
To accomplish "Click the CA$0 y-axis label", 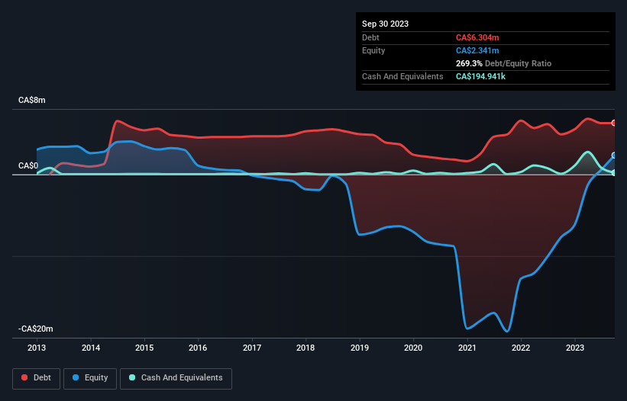I will coord(28,165).
